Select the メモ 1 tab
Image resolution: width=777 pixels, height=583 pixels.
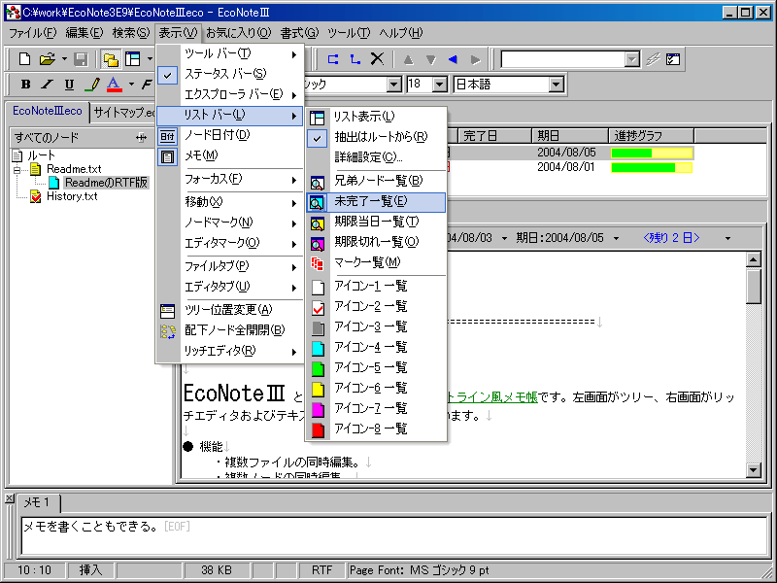(38, 502)
